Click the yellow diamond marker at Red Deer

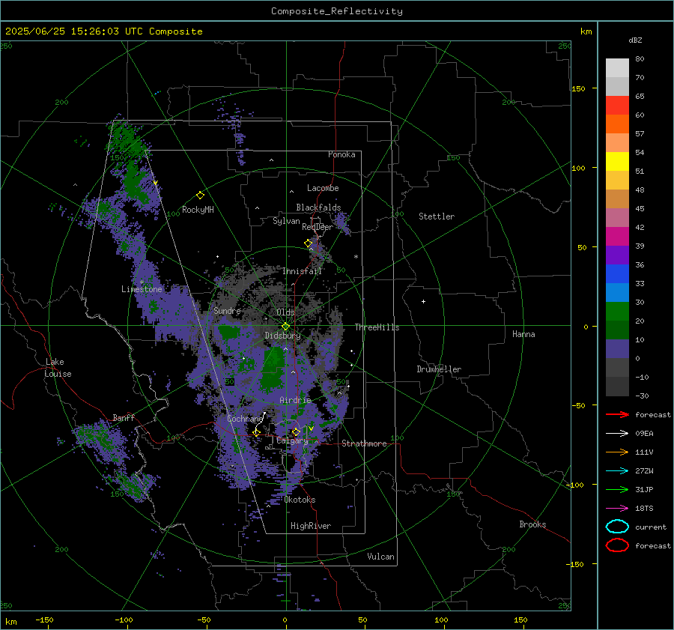tap(308, 243)
